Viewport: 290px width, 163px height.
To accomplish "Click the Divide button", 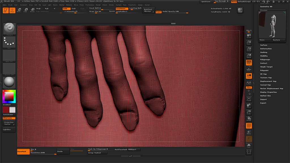I will (63, 152).
